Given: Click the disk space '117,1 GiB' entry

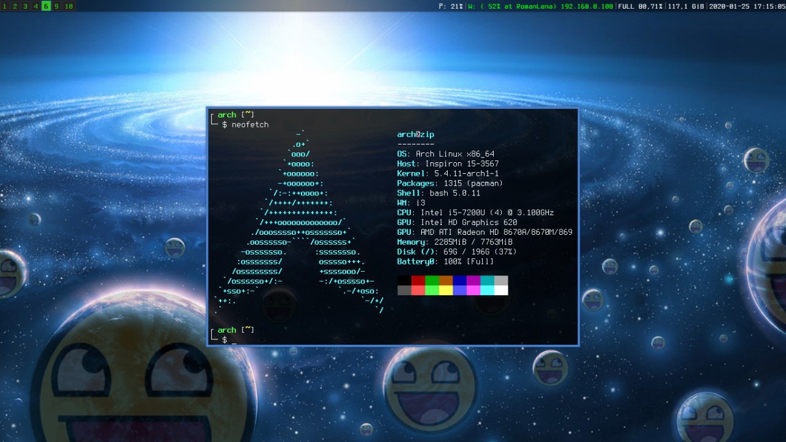Looking at the screenshot, I should click(x=685, y=6).
